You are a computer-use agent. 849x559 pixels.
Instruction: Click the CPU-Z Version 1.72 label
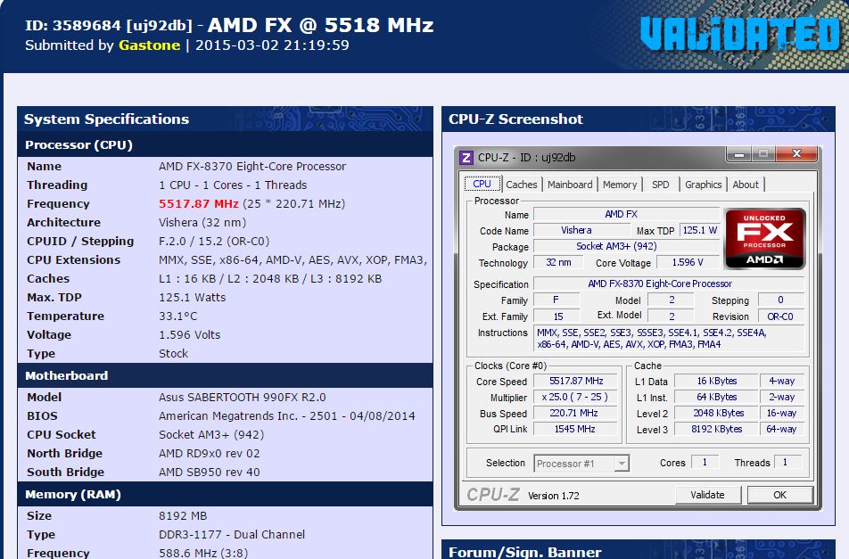(x=553, y=496)
